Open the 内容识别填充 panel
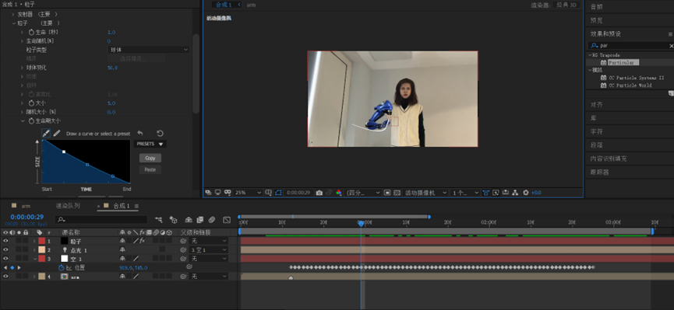674x310 pixels. pos(609,158)
